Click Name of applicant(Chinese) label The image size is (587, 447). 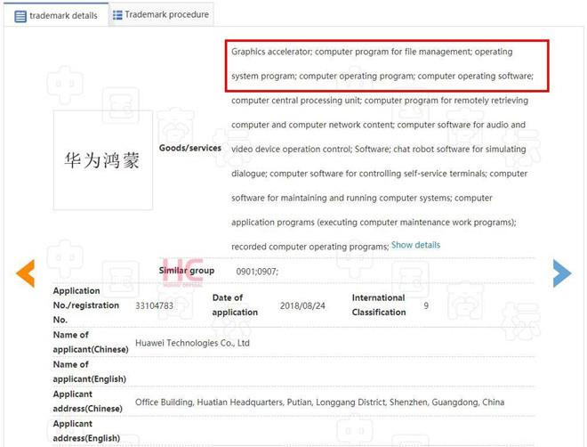click(91, 342)
